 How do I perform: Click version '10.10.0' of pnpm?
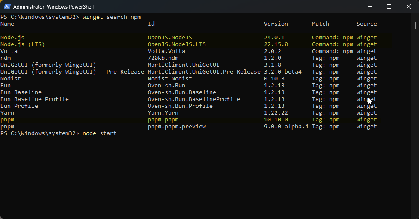(x=276, y=120)
